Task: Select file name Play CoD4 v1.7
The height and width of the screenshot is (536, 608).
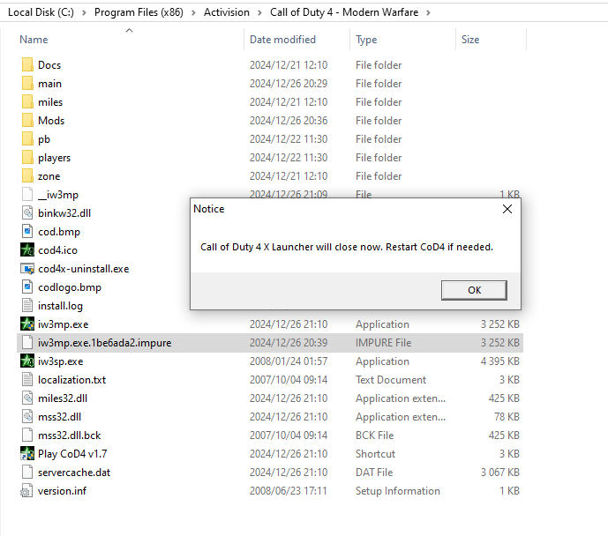Action: point(72,454)
